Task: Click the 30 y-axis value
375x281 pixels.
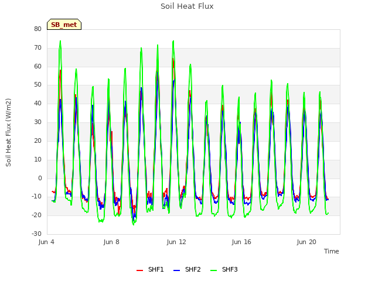Action: point(37,122)
